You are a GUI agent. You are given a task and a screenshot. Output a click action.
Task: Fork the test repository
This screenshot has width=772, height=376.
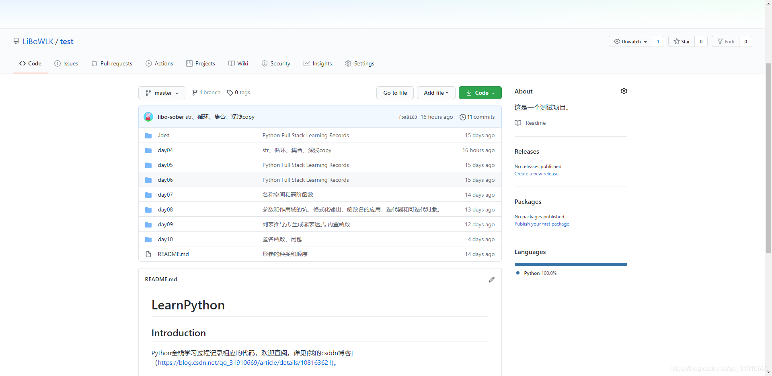(726, 41)
